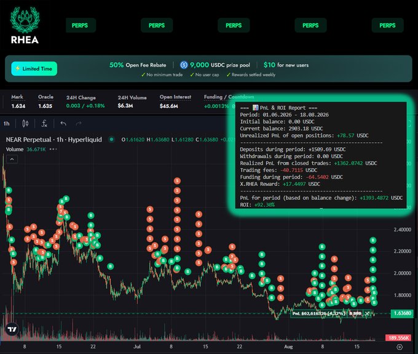Open the candlestick chart type menu

(25, 124)
